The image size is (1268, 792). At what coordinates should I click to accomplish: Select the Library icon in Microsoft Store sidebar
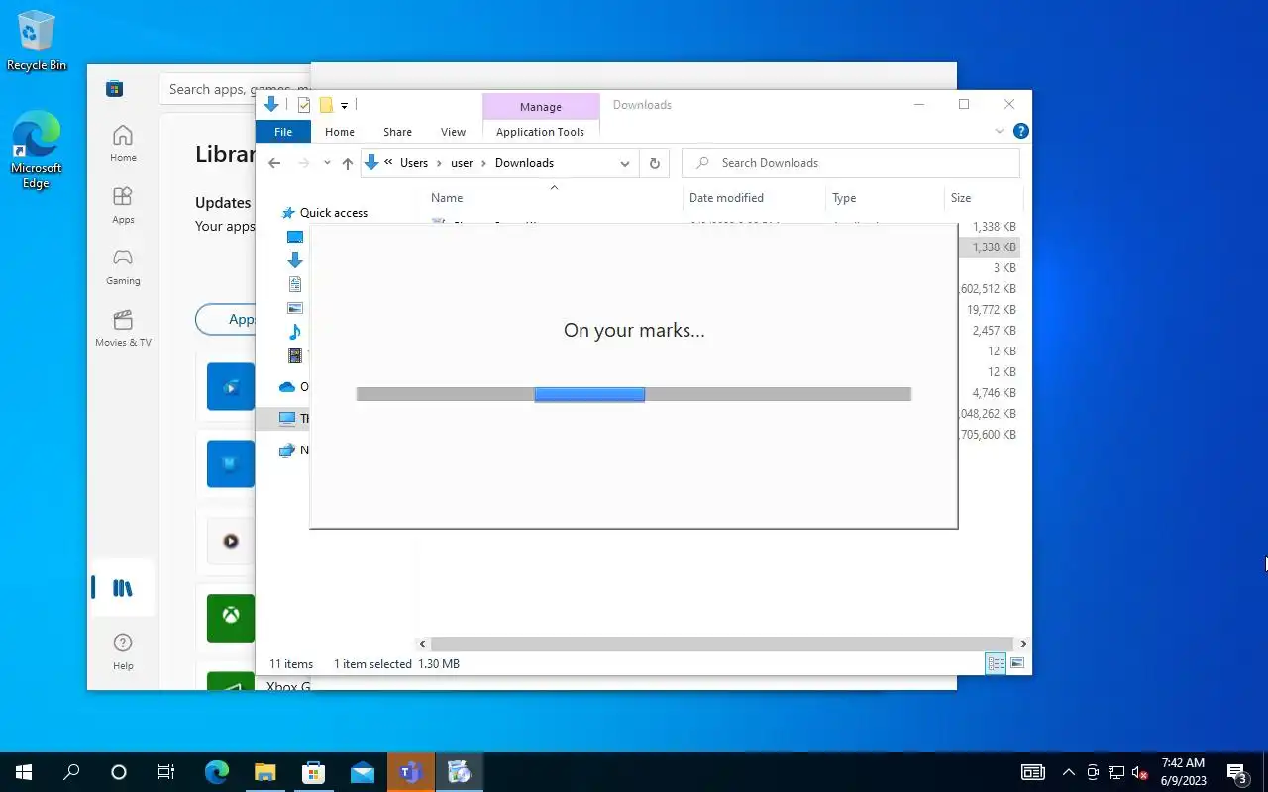123,588
